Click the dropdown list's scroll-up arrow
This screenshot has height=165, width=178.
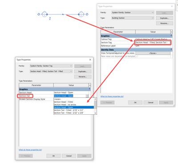tap(95, 99)
